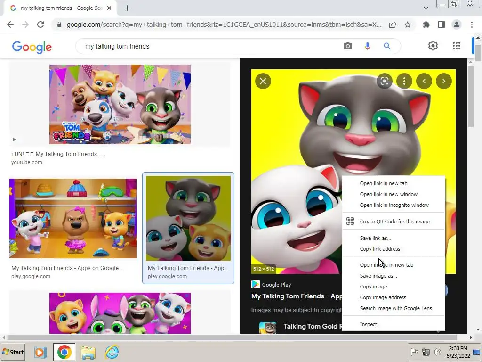Choose Copy image from the context menu
The width and height of the screenshot is (482, 362).
(394, 287)
